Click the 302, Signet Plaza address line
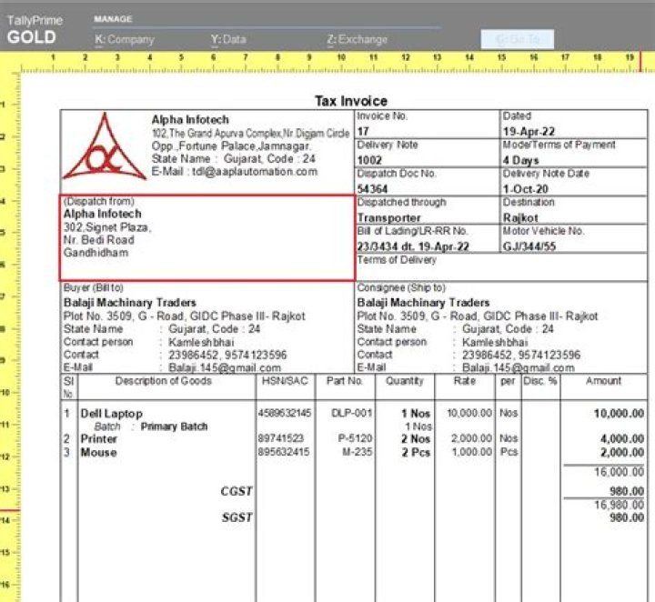655x602 pixels. tap(107, 227)
